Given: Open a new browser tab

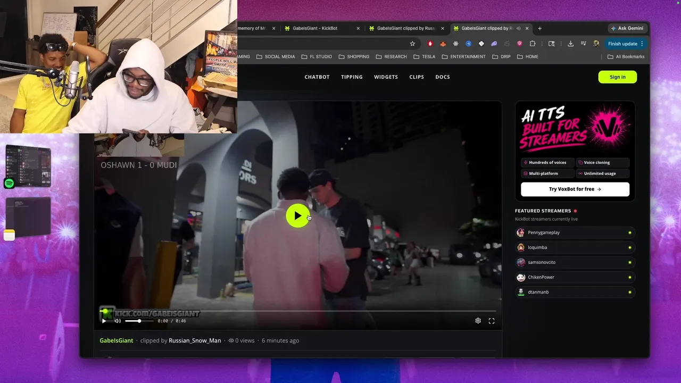Looking at the screenshot, I should click(539, 28).
